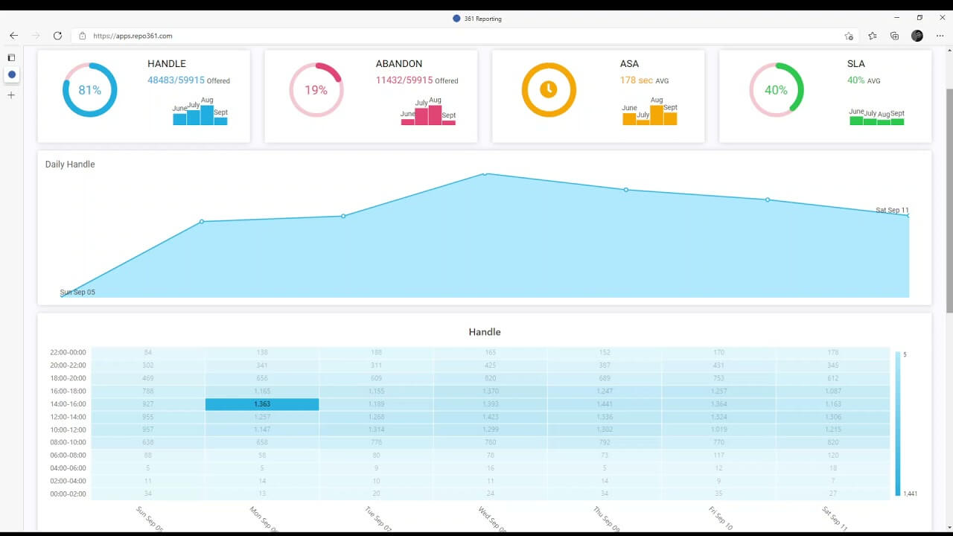Viewport: 953px width, 536px height.
Task: Select the Sat 08:00-10:00 cell showing 820
Action: pos(832,442)
